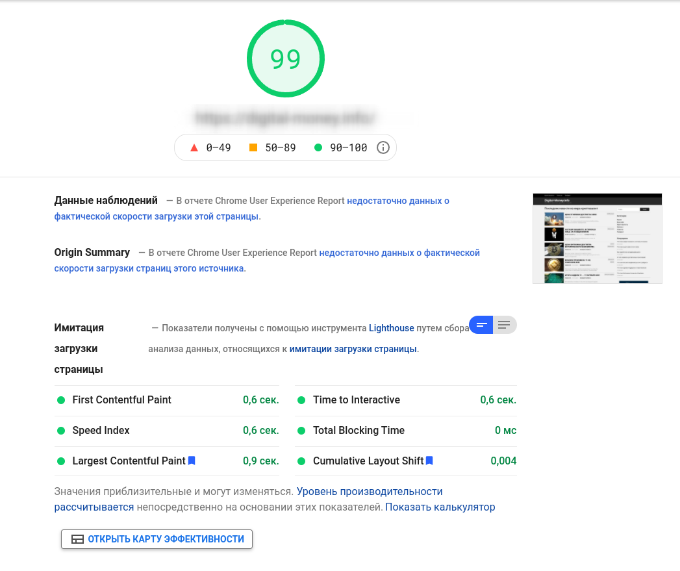680x571 pixels.
Task: Click the green status dot beside First Contentful Paint
Action: pos(61,400)
